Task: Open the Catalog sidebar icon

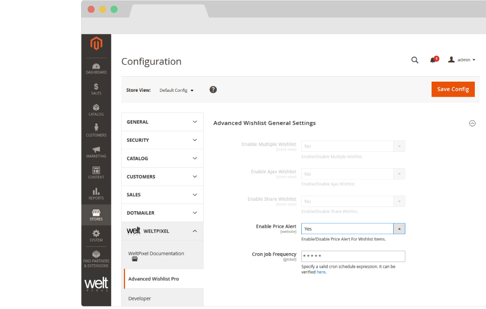Action: point(96,110)
